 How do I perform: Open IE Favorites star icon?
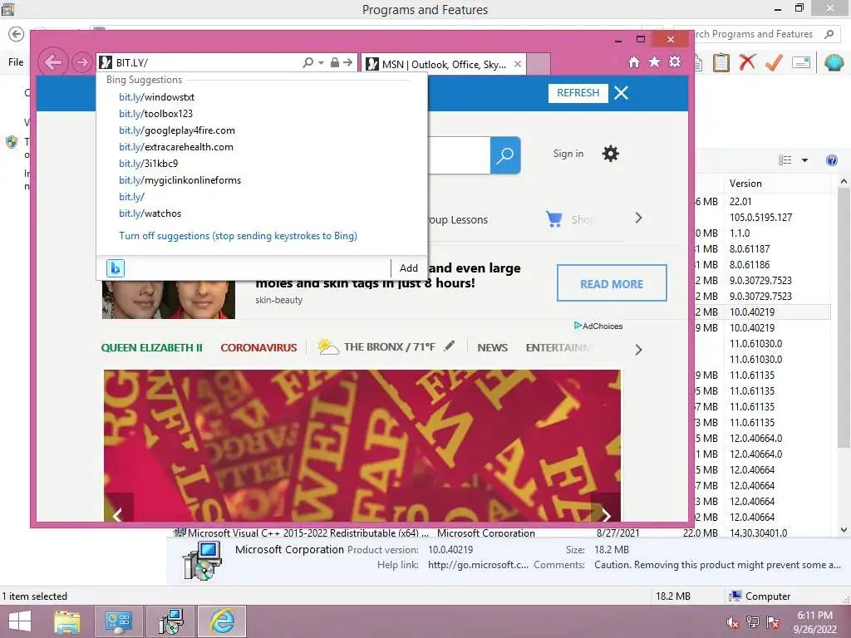(655, 61)
